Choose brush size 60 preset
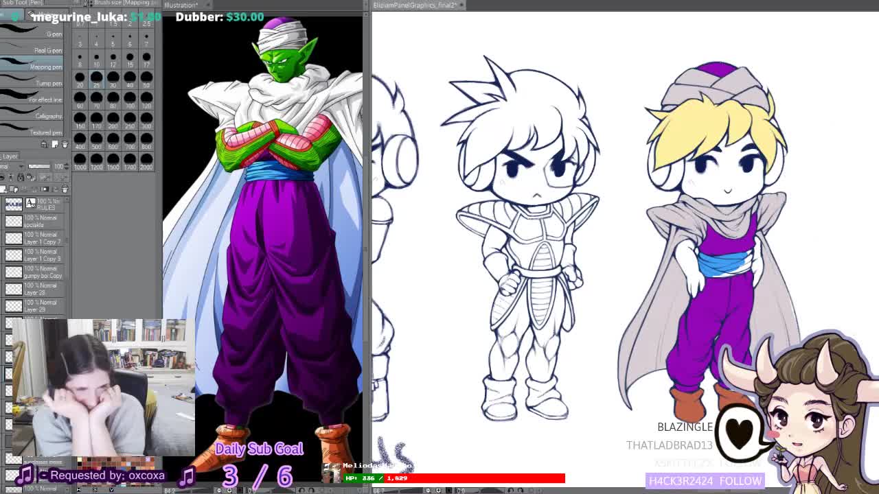This screenshot has width=879, height=494. [x=80, y=100]
